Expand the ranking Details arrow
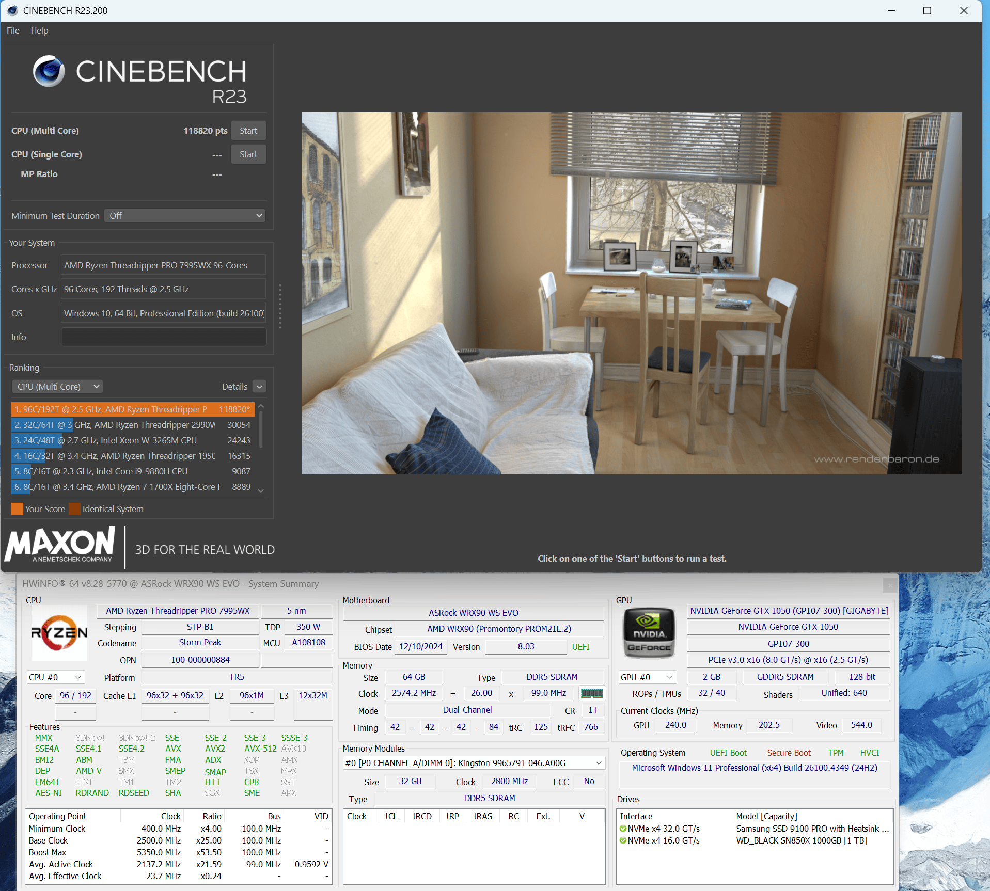Viewport: 990px width, 891px height. point(260,387)
